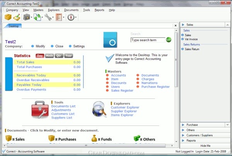Click the Hide Me button
This screenshot has height=156, width=232.
click(x=205, y=146)
